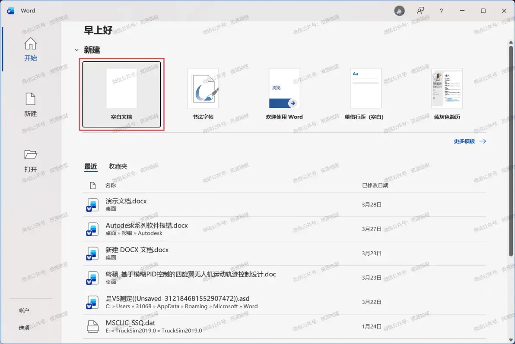This screenshot has height=344, width=515.
Task: Click the 1月24日 modified date
Action: pos(372,327)
